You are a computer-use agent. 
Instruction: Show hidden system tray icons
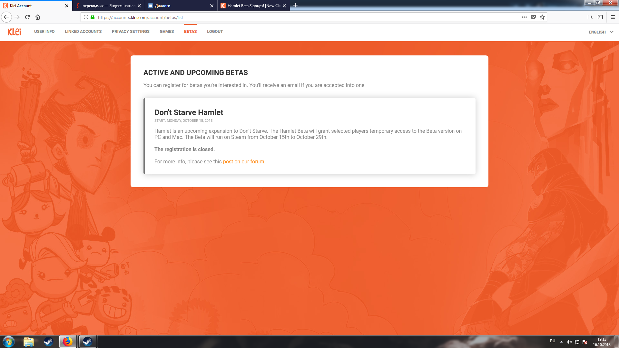pyautogui.click(x=561, y=342)
